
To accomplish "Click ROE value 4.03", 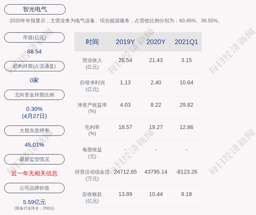I will [125, 105].
